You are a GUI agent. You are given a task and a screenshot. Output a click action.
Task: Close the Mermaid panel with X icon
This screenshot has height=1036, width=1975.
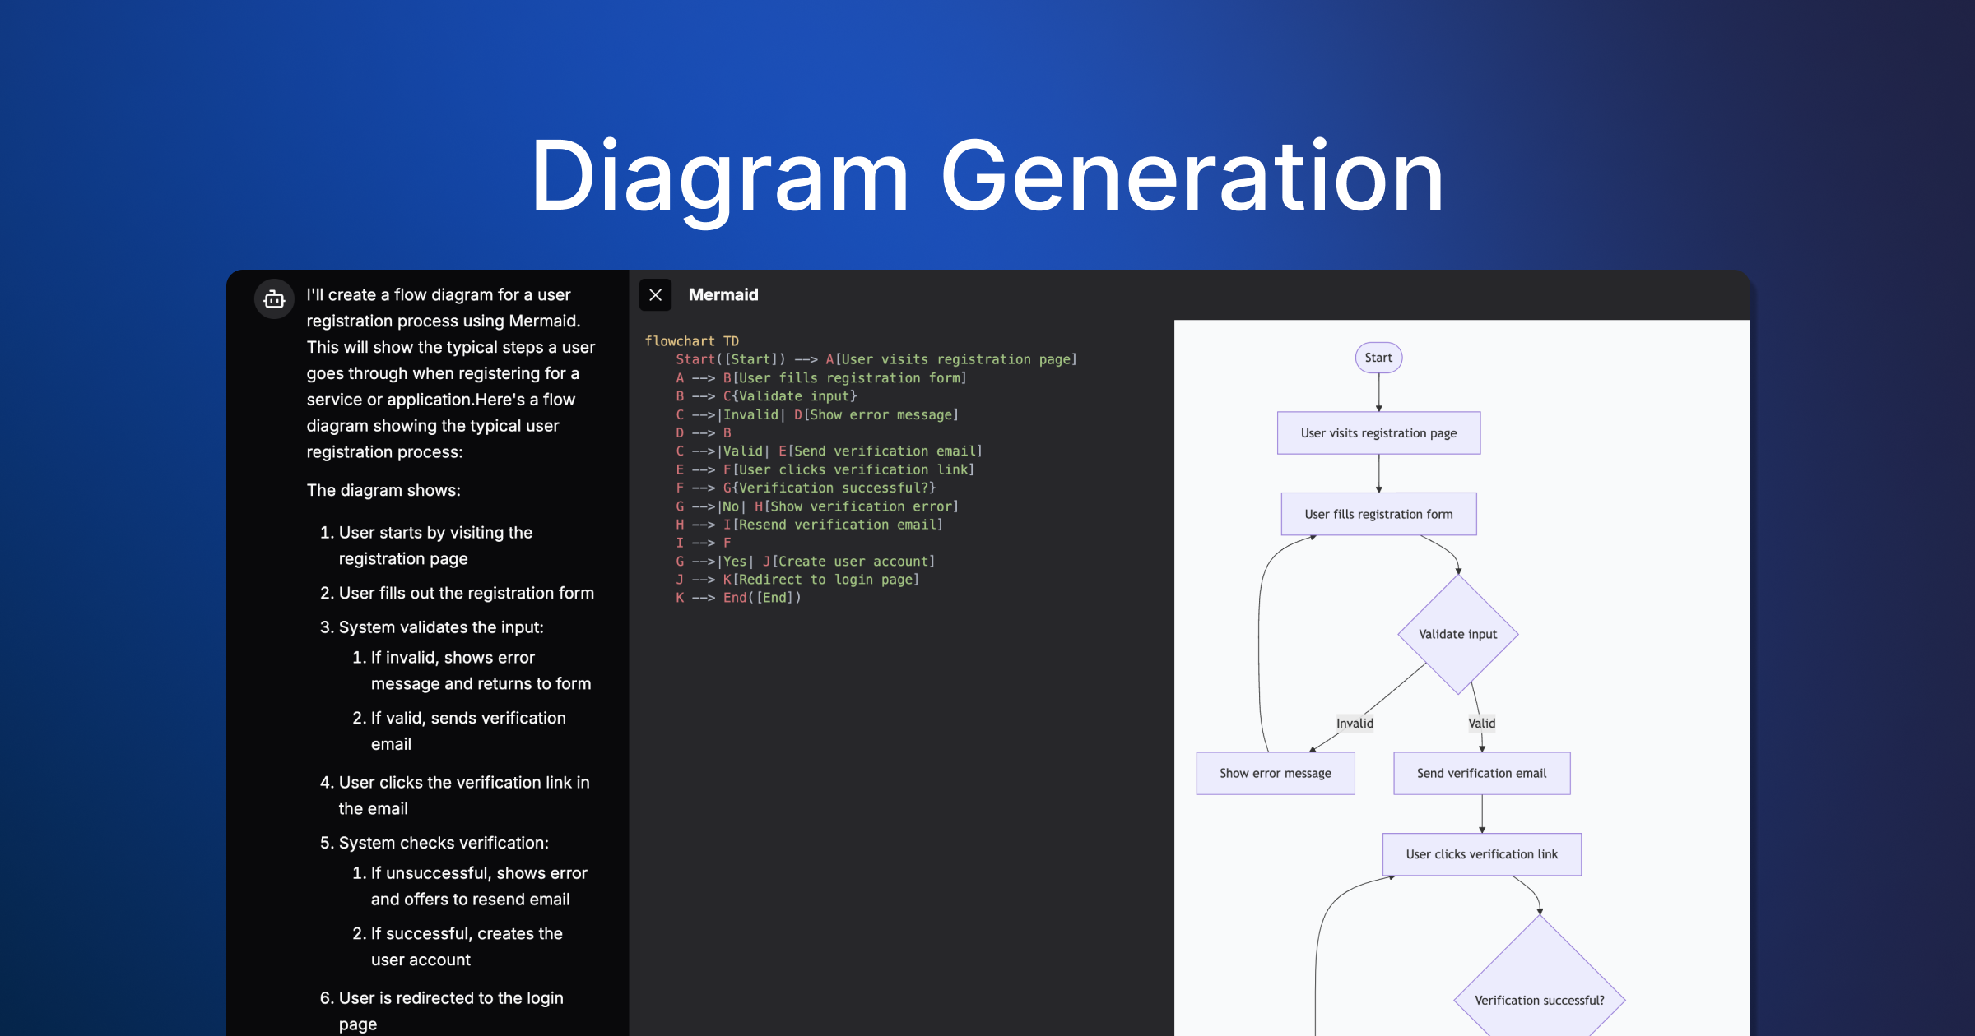click(x=655, y=295)
